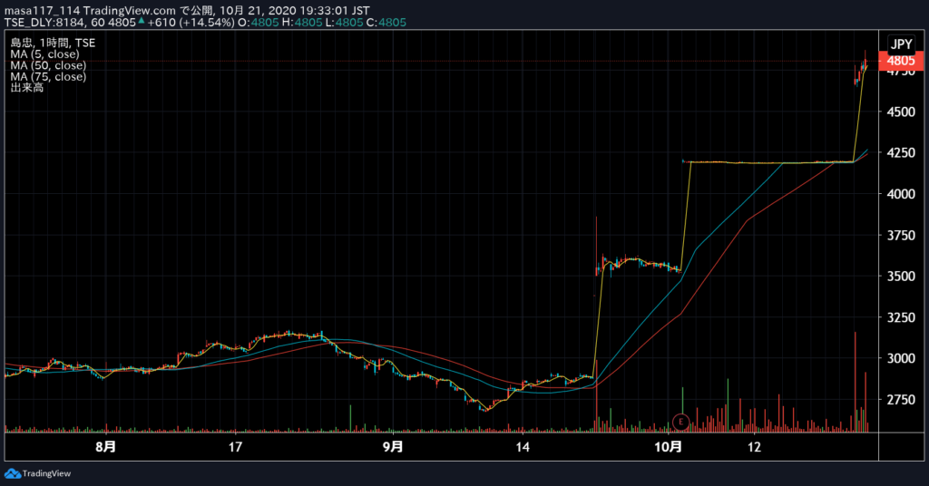Screen dimensions: 929x486
Task: Click the 17 date axis label
Action: click(x=235, y=447)
